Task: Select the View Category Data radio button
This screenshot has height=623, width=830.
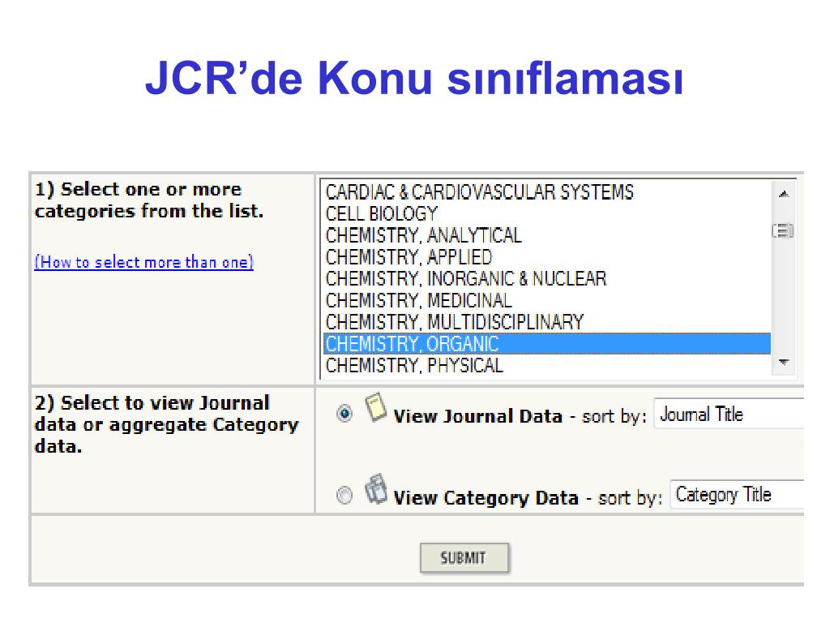Action: pyautogui.click(x=344, y=496)
